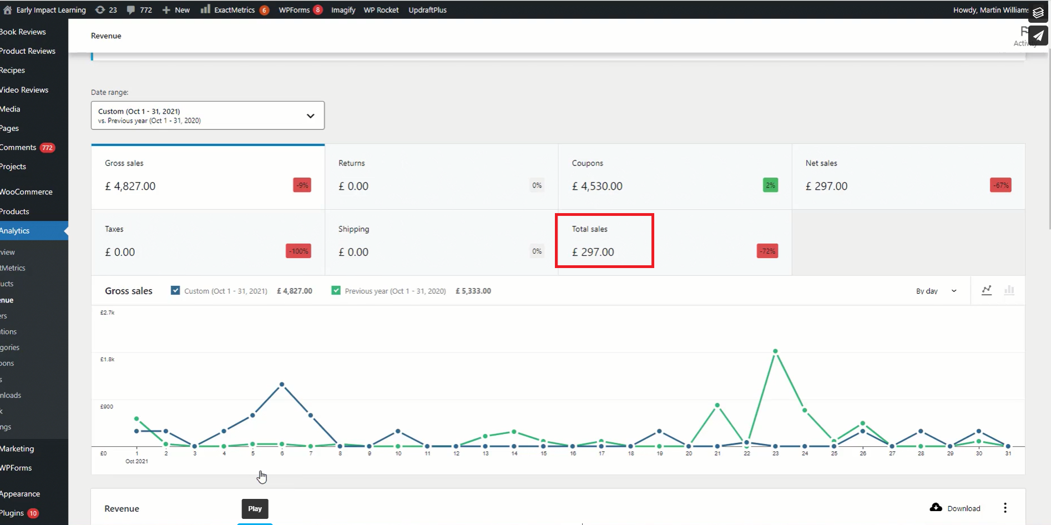The height and width of the screenshot is (525, 1051).
Task: Click the Oct 21 green data point
Action: pos(717,405)
